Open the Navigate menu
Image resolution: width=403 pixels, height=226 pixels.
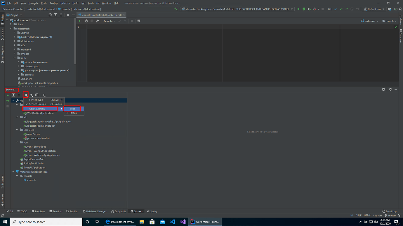point(33,3)
